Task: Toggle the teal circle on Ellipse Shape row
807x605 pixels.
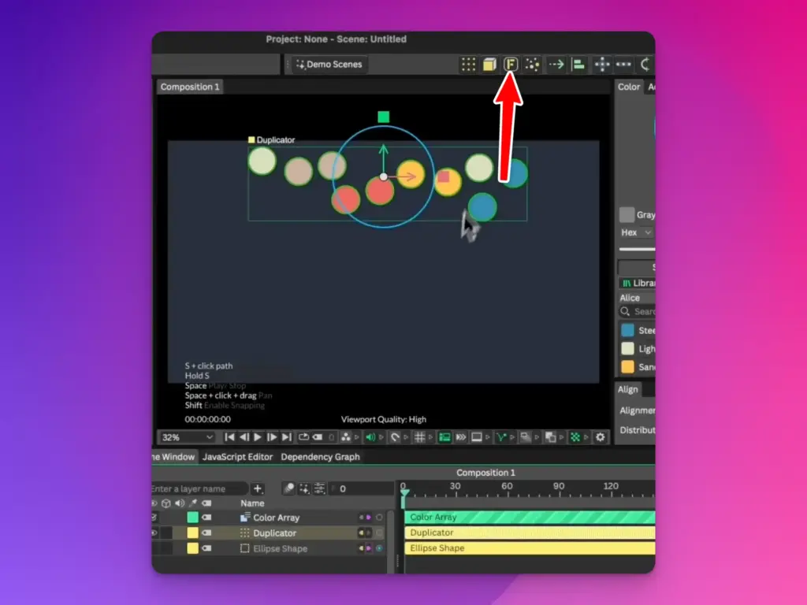Action: coord(379,548)
